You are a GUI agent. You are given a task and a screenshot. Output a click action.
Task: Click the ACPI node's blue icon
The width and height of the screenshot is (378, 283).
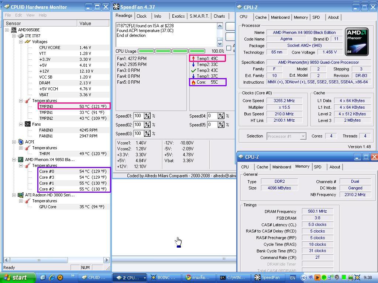tap(21, 142)
